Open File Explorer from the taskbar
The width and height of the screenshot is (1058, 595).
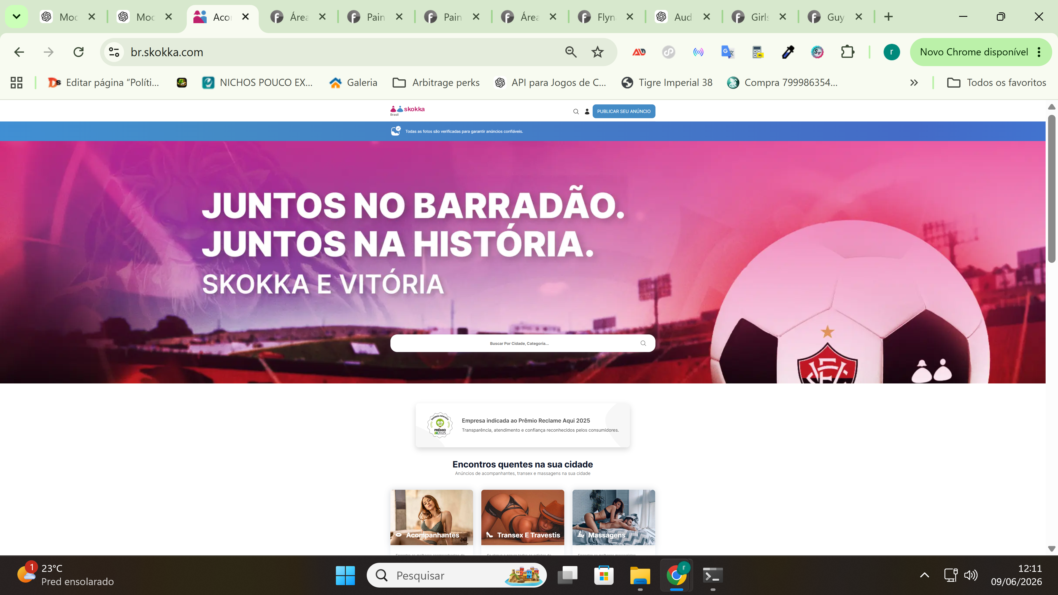[640, 575]
